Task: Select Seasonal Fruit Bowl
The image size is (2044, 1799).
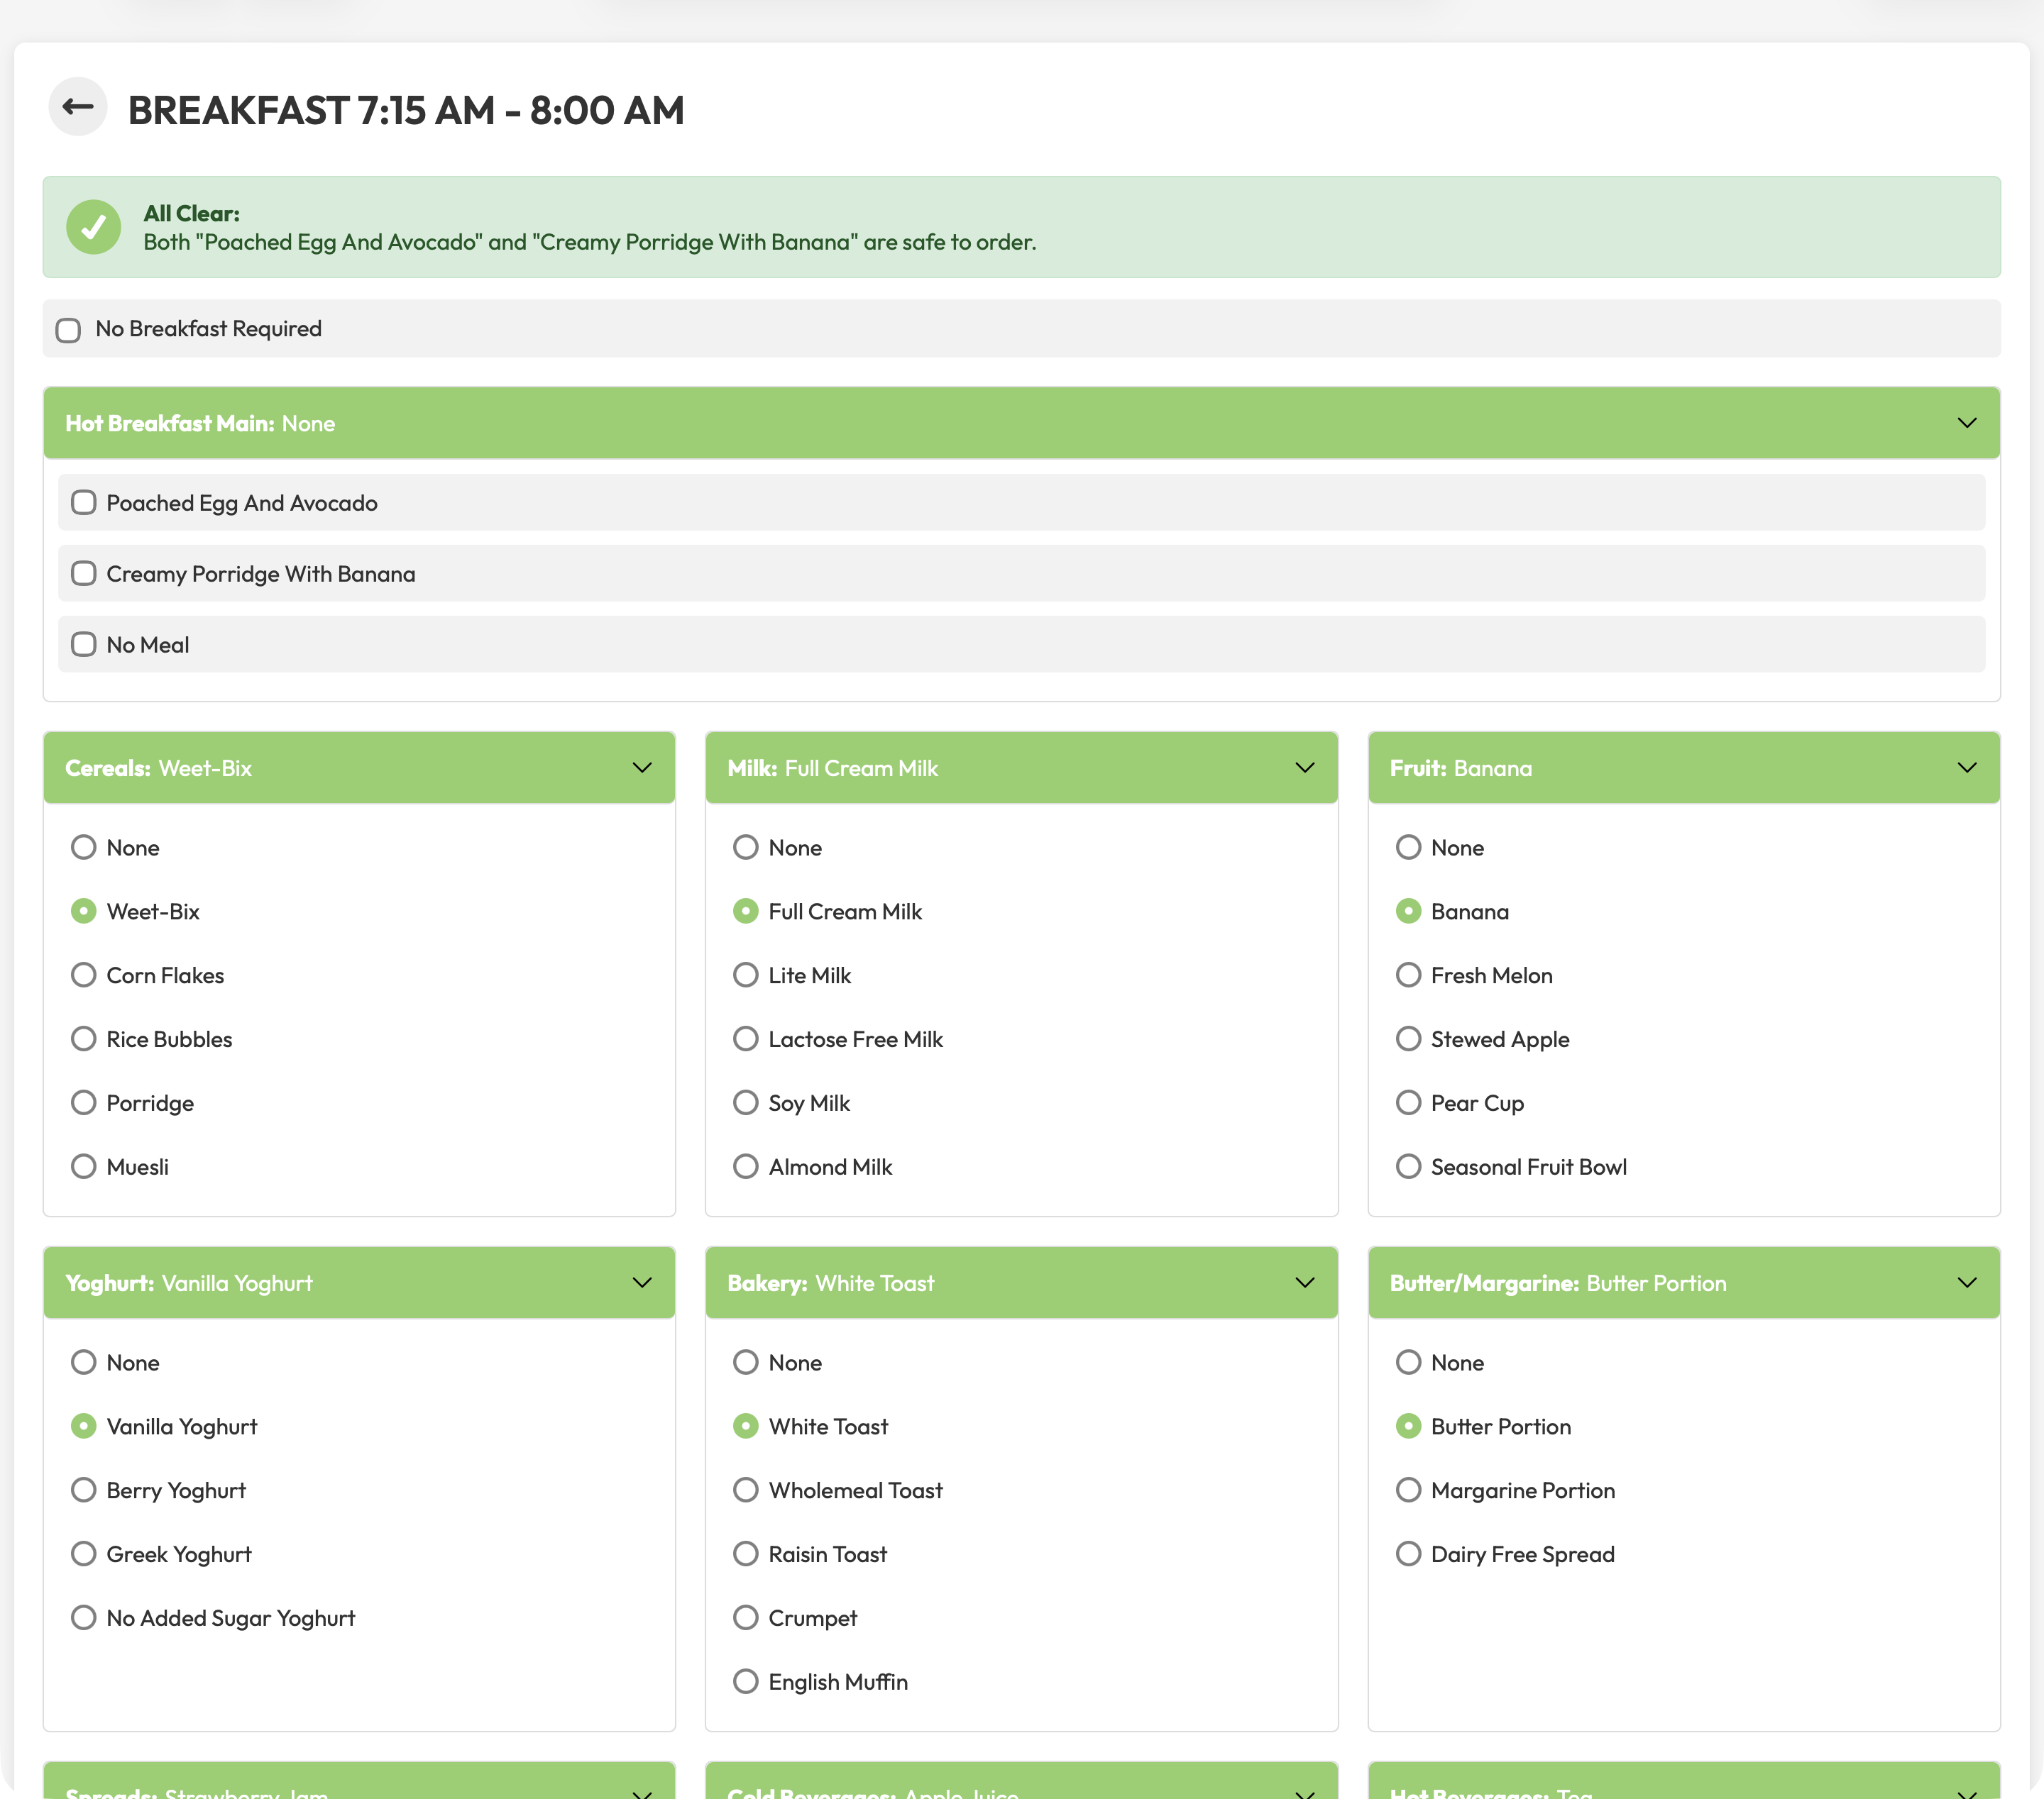Action: [1408, 1168]
